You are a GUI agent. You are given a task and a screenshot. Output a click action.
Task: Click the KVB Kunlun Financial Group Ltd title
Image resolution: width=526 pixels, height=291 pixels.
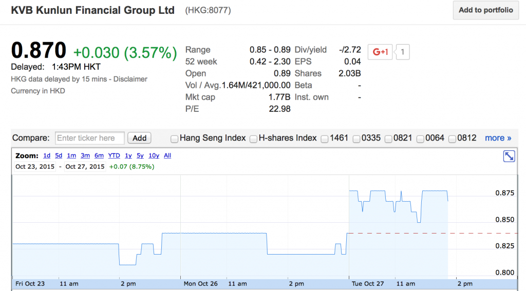[x=93, y=10]
